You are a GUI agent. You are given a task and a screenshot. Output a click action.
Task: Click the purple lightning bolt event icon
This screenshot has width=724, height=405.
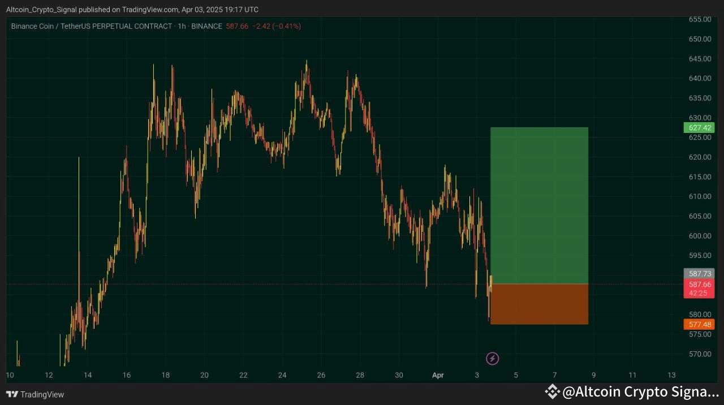[x=492, y=358]
